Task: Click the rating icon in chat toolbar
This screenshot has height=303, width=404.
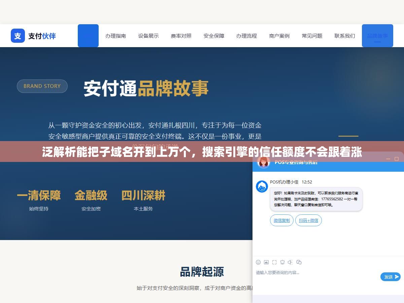Action: (282, 262)
